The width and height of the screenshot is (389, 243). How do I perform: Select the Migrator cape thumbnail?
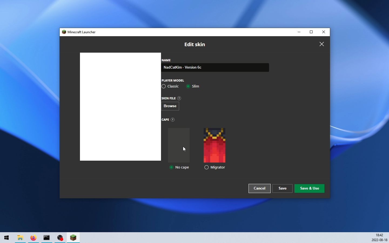pos(215,145)
